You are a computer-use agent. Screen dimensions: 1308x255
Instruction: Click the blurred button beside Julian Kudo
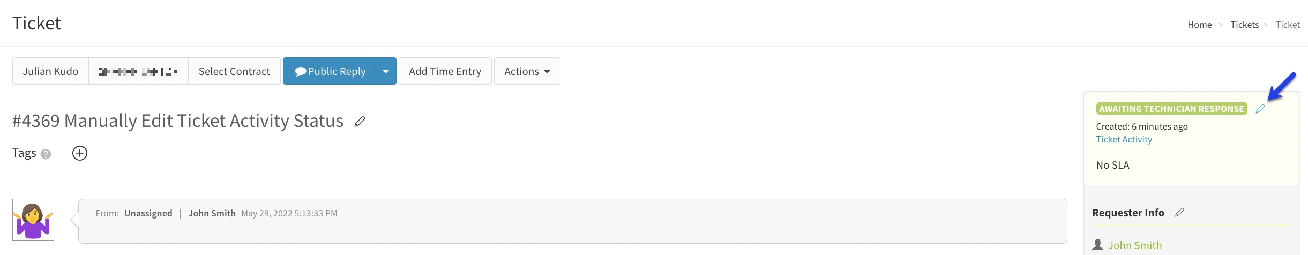click(x=138, y=71)
